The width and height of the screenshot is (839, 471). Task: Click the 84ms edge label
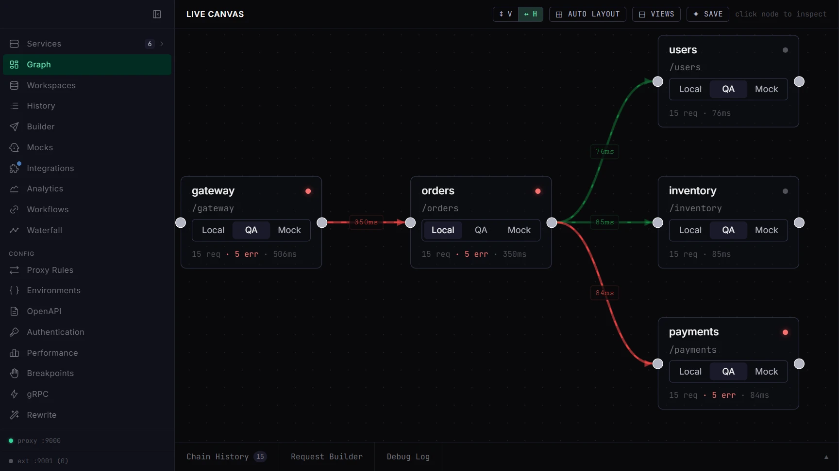click(604, 293)
